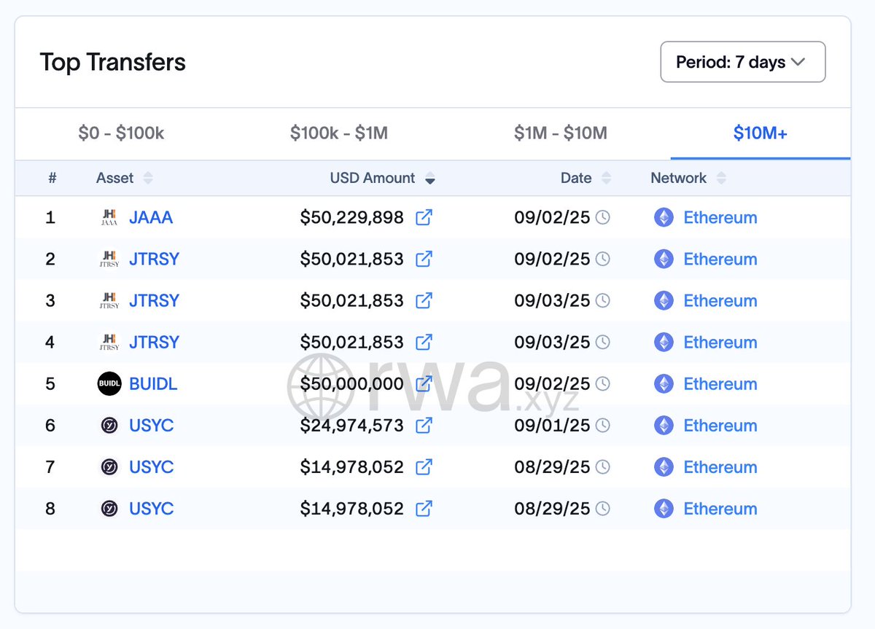Open USYC asset link in row 7
Screen dimensions: 875x629
coord(152,466)
